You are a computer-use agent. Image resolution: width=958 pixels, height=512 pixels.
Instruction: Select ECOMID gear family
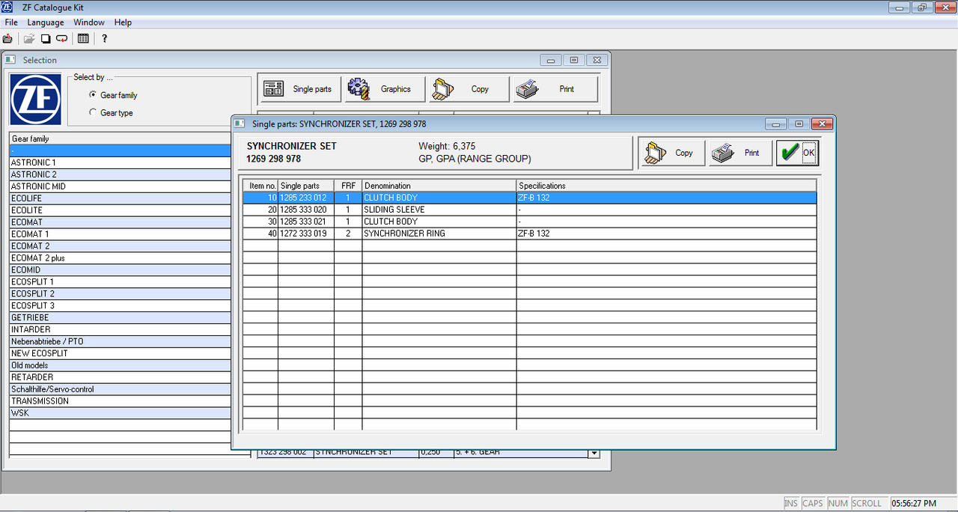point(120,270)
